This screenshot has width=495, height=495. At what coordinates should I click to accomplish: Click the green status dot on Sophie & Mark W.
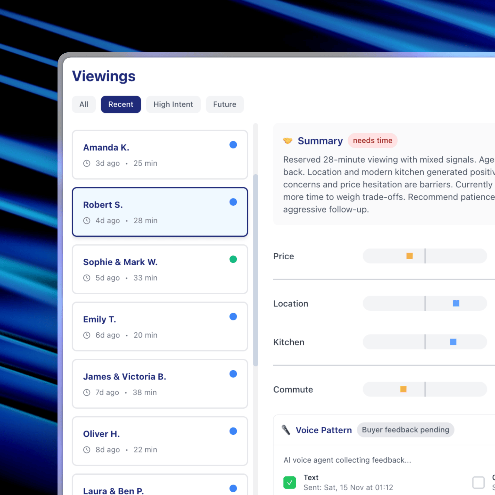click(x=233, y=259)
